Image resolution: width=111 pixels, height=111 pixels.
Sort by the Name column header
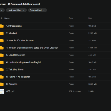7,18
